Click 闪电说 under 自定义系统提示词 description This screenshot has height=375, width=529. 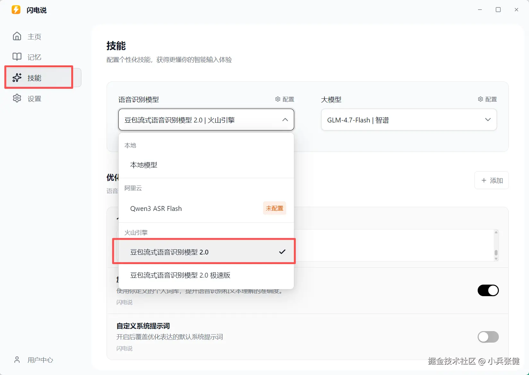pyautogui.click(x=124, y=348)
